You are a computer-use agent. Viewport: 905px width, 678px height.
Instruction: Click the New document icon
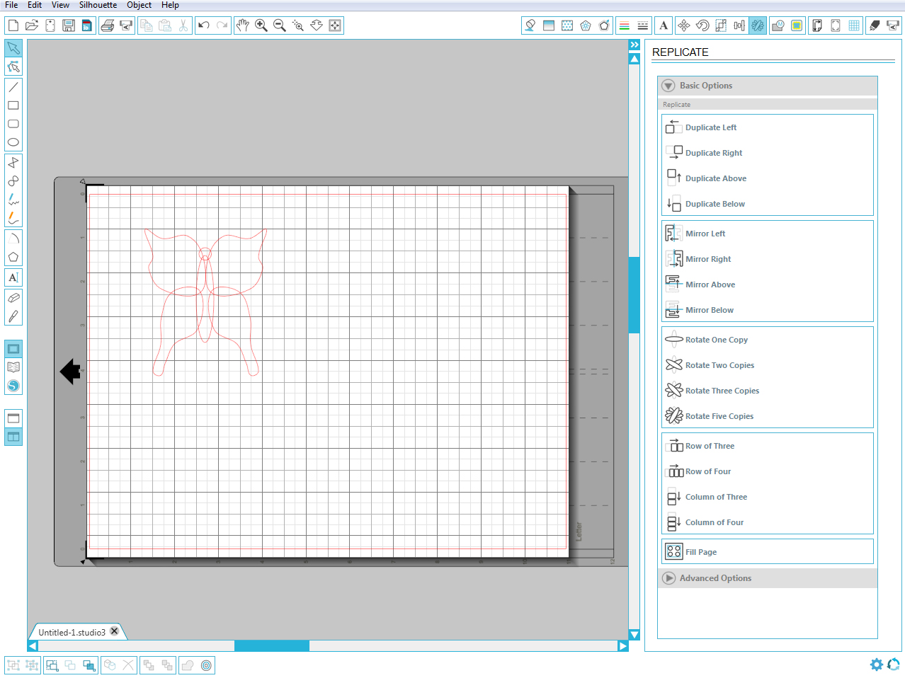(13, 25)
